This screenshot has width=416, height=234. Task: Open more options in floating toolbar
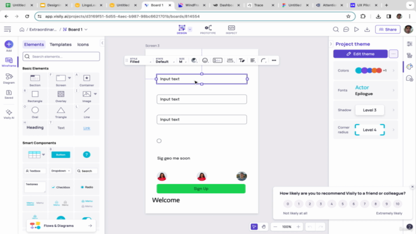click(x=274, y=60)
